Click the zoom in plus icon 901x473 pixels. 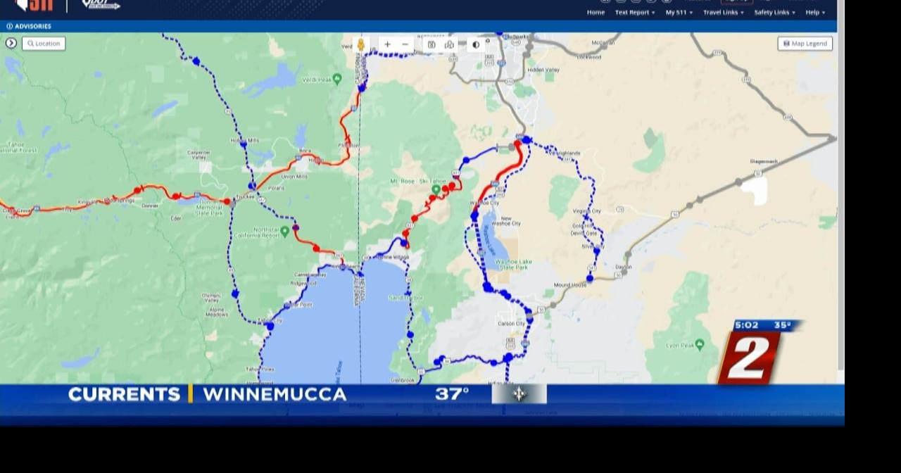[386, 44]
